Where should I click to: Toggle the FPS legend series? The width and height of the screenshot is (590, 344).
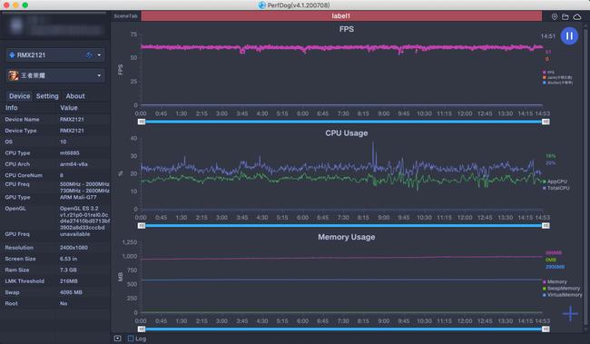click(x=548, y=72)
